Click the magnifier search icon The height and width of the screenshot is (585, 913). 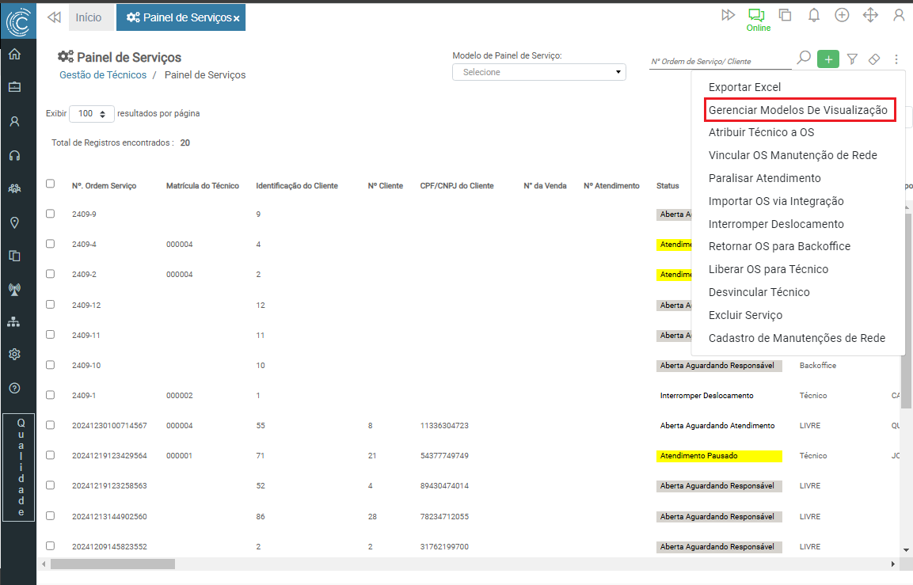click(803, 59)
